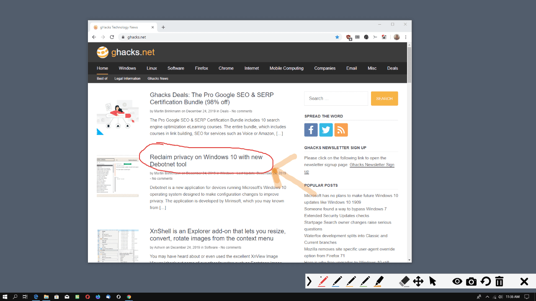The image size is (536, 301).
Task: Open the Windows navigation menu item
Action: click(127, 68)
